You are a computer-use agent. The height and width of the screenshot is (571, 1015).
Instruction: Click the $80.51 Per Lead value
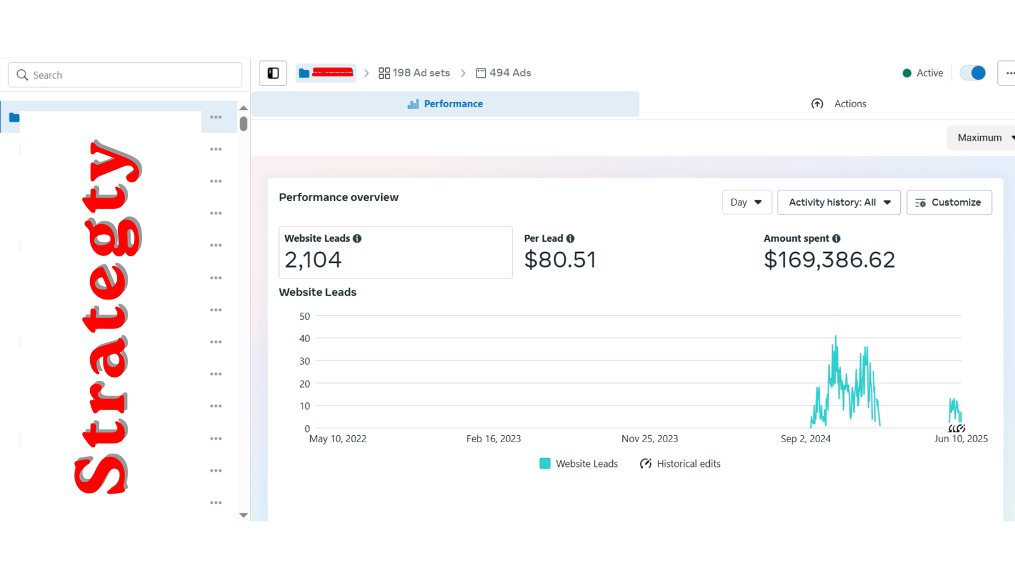click(x=560, y=259)
